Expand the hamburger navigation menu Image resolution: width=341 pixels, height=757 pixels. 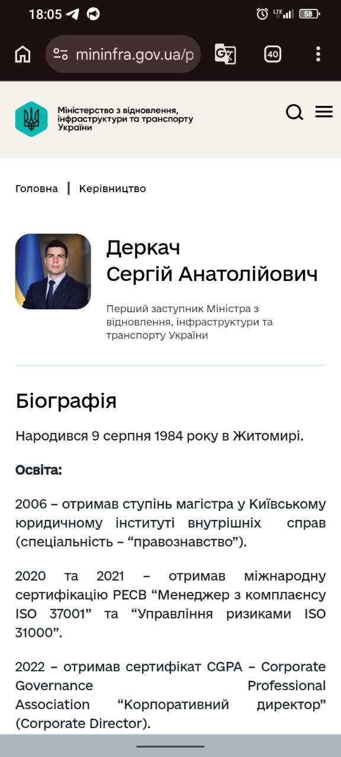(324, 112)
